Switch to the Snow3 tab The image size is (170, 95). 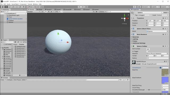tap(77, 9)
